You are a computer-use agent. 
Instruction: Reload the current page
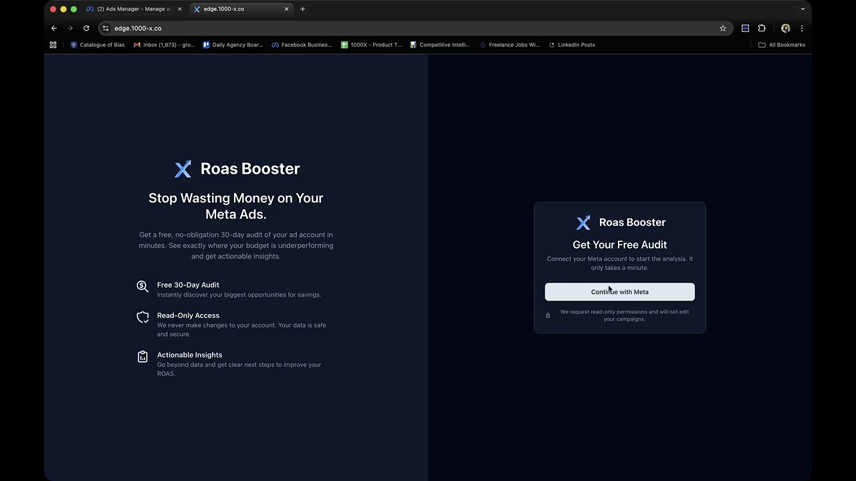click(x=86, y=28)
